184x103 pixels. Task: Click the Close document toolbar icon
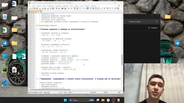40,8
